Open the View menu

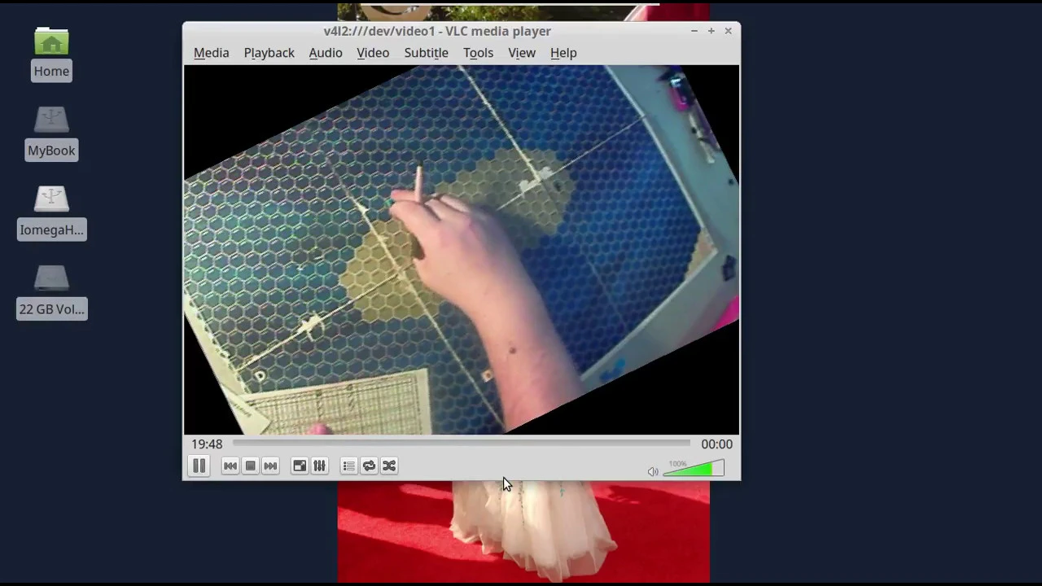[522, 53]
